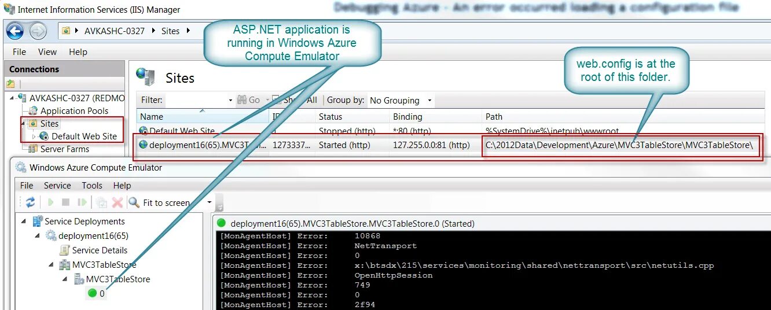Click the green Run icon in emulator toolbar
The image size is (771, 310).
click(x=50, y=202)
